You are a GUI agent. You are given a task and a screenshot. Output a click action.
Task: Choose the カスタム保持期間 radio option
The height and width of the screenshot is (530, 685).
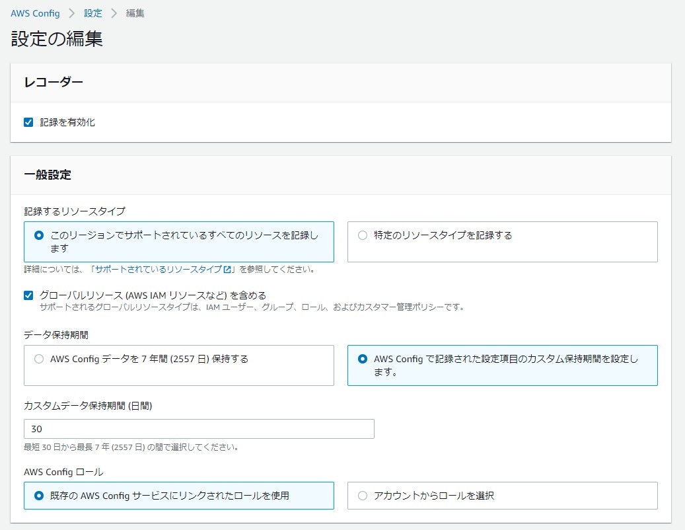pyautogui.click(x=363, y=359)
